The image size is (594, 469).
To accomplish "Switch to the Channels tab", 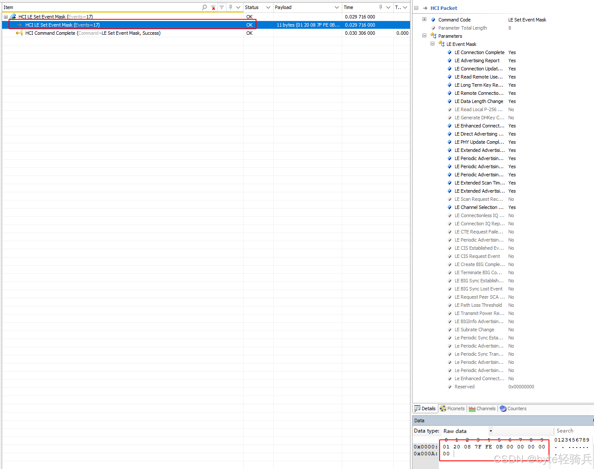I will pos(482,408).
